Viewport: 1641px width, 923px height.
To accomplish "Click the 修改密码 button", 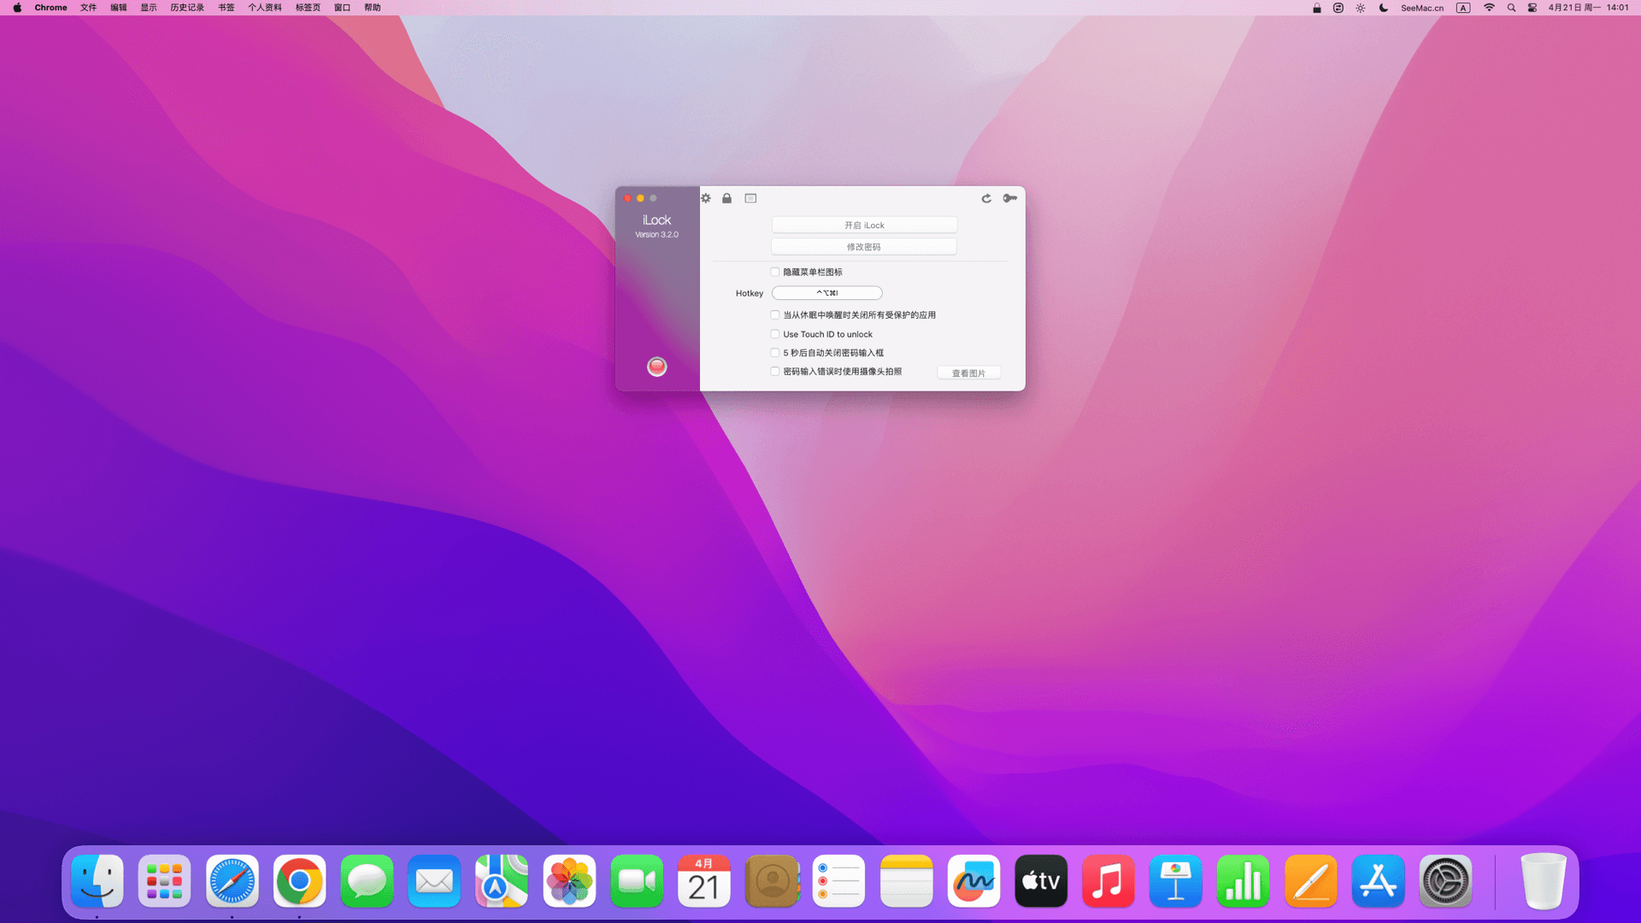I will (x=864, y=247).
